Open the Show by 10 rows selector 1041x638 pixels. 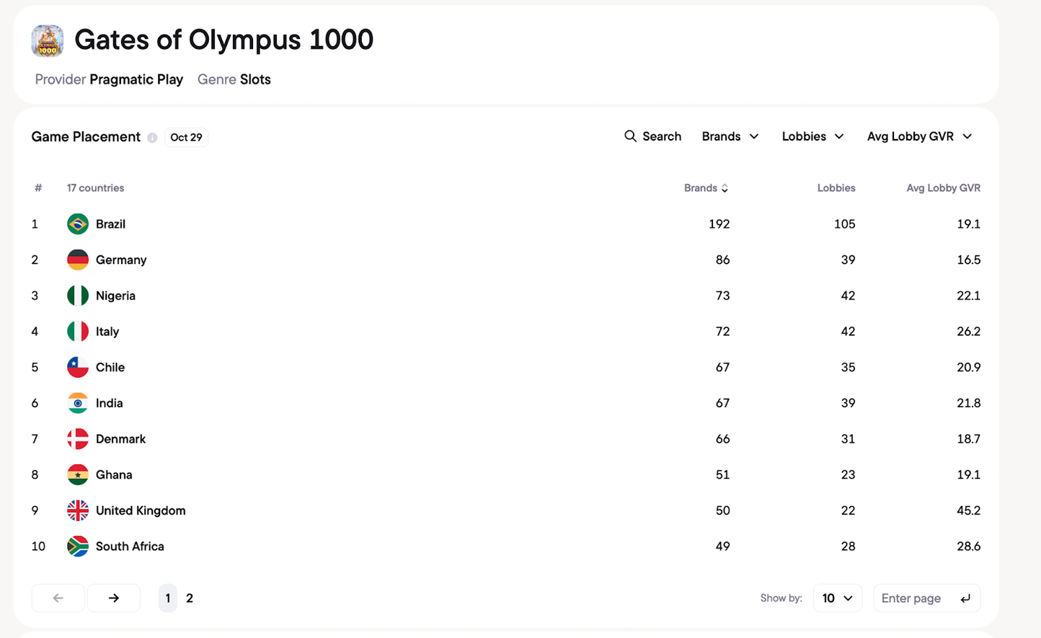coord(837,598)
